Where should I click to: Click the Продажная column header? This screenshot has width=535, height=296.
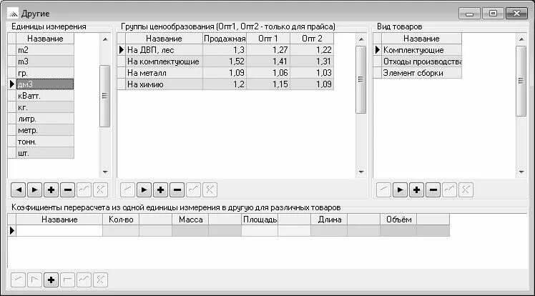point(225,39)
